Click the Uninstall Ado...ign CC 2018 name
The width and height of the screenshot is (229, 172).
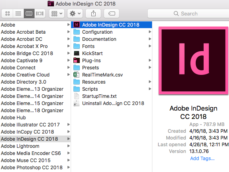click(x=113, y=103)
